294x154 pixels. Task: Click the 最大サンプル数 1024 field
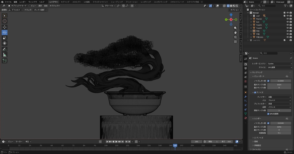click(x=279, y=84)
